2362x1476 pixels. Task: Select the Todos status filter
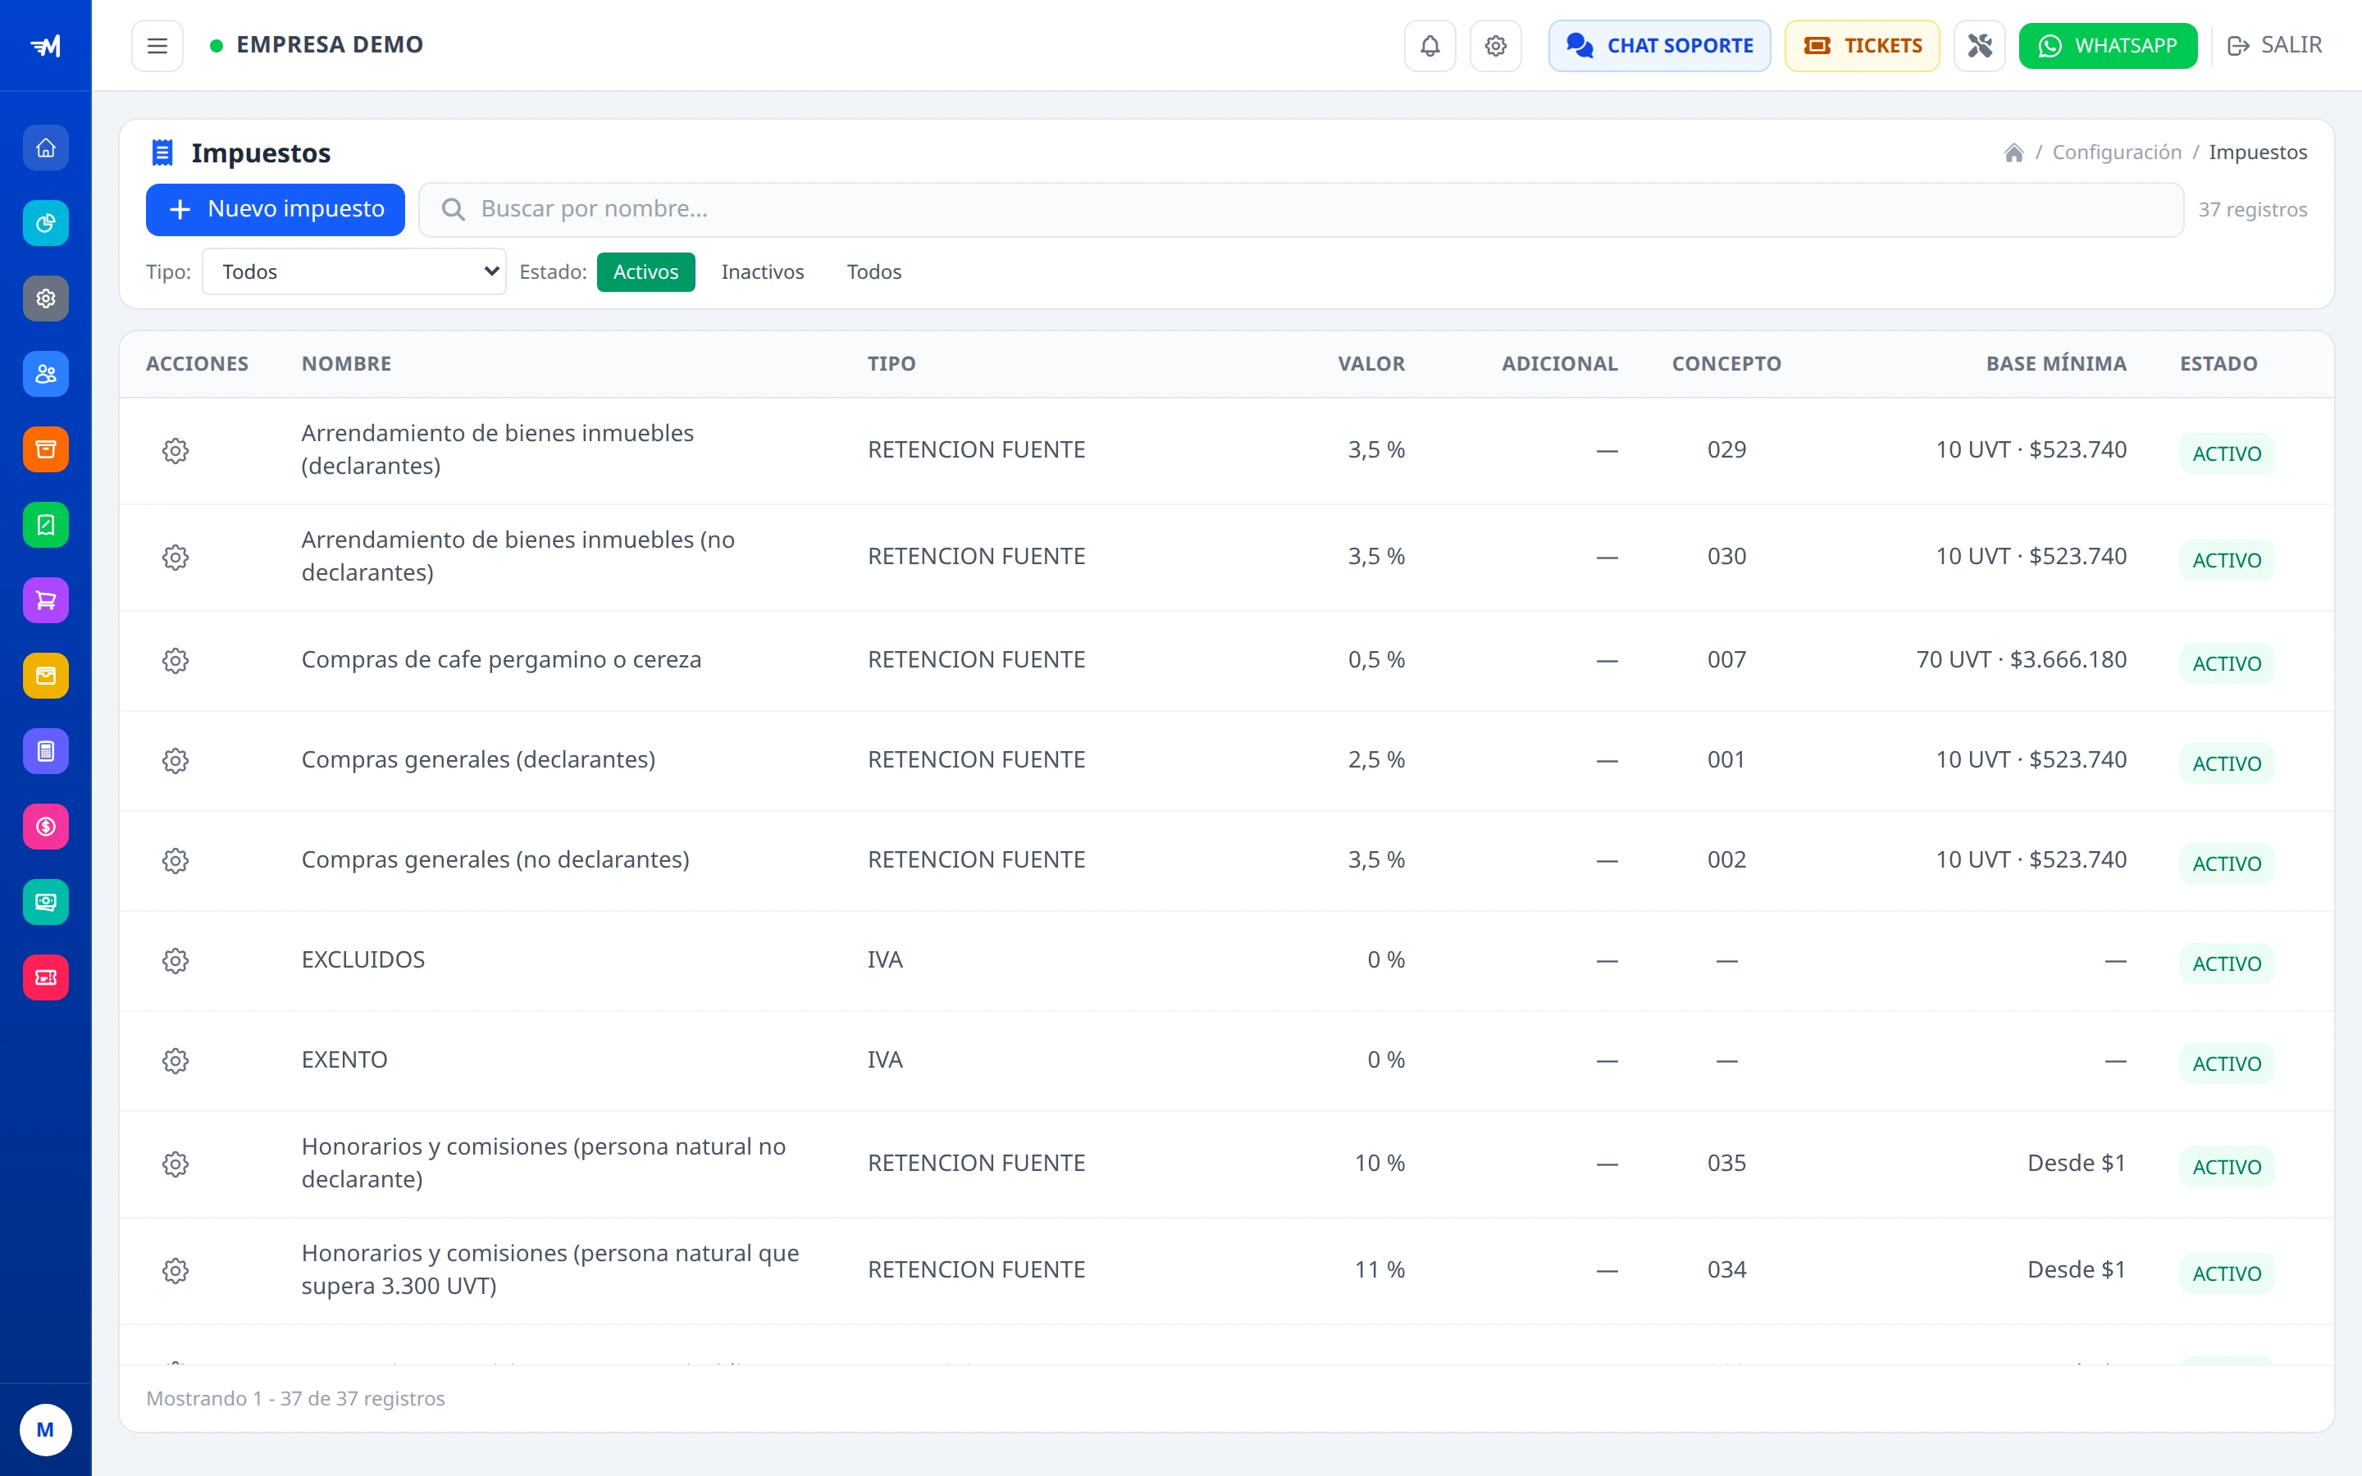click(x=873, y=271)
